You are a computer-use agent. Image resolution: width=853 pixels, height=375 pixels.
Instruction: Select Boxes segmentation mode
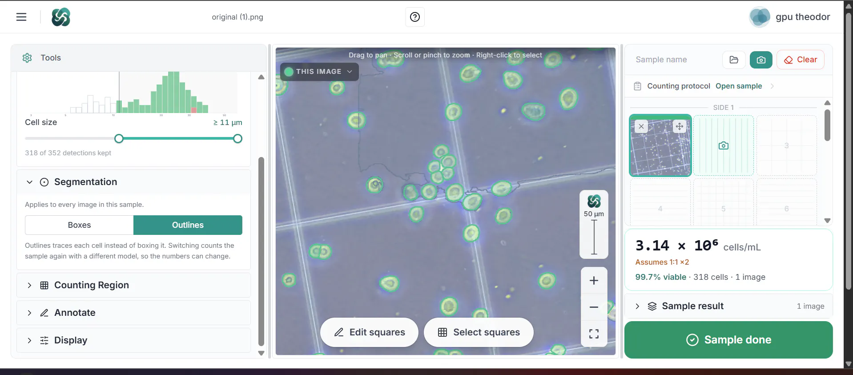pyautogui.click(x=79, y=225)
